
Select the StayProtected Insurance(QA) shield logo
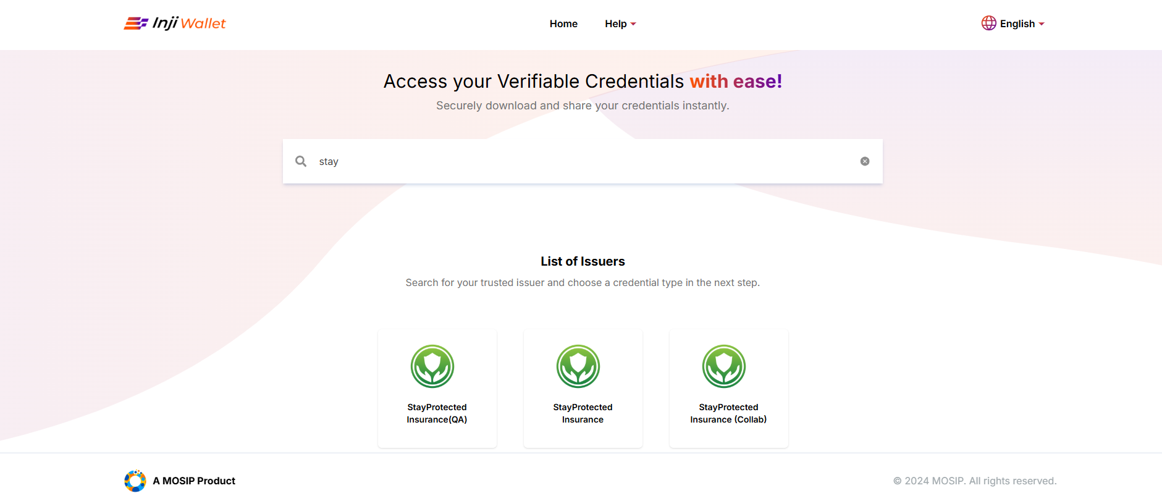click(432, 366)
